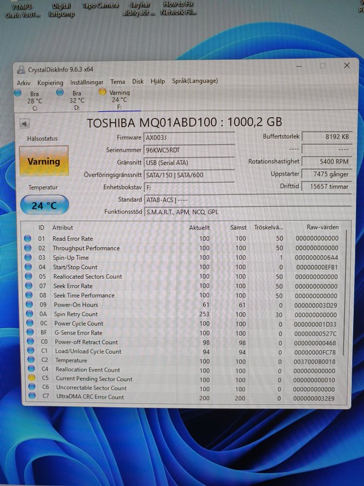Click blue status icon beside Read Error Rate
Image resolution: width=364 pixels, height=486 pixels.
click(28, 239)
